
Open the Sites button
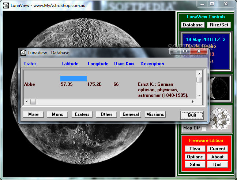click(195, 164)
